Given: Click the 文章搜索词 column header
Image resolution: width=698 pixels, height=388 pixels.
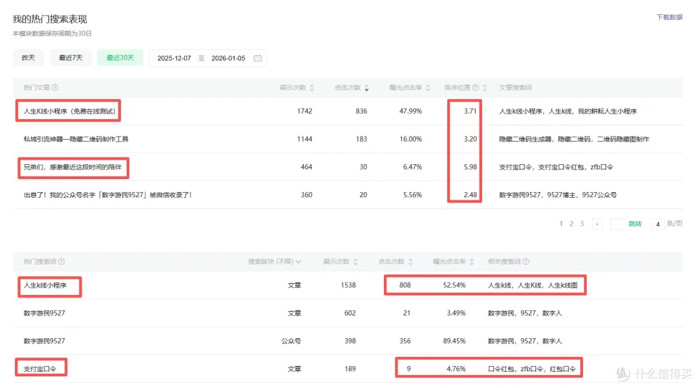Looking at the screenshot, I should 515,88.
